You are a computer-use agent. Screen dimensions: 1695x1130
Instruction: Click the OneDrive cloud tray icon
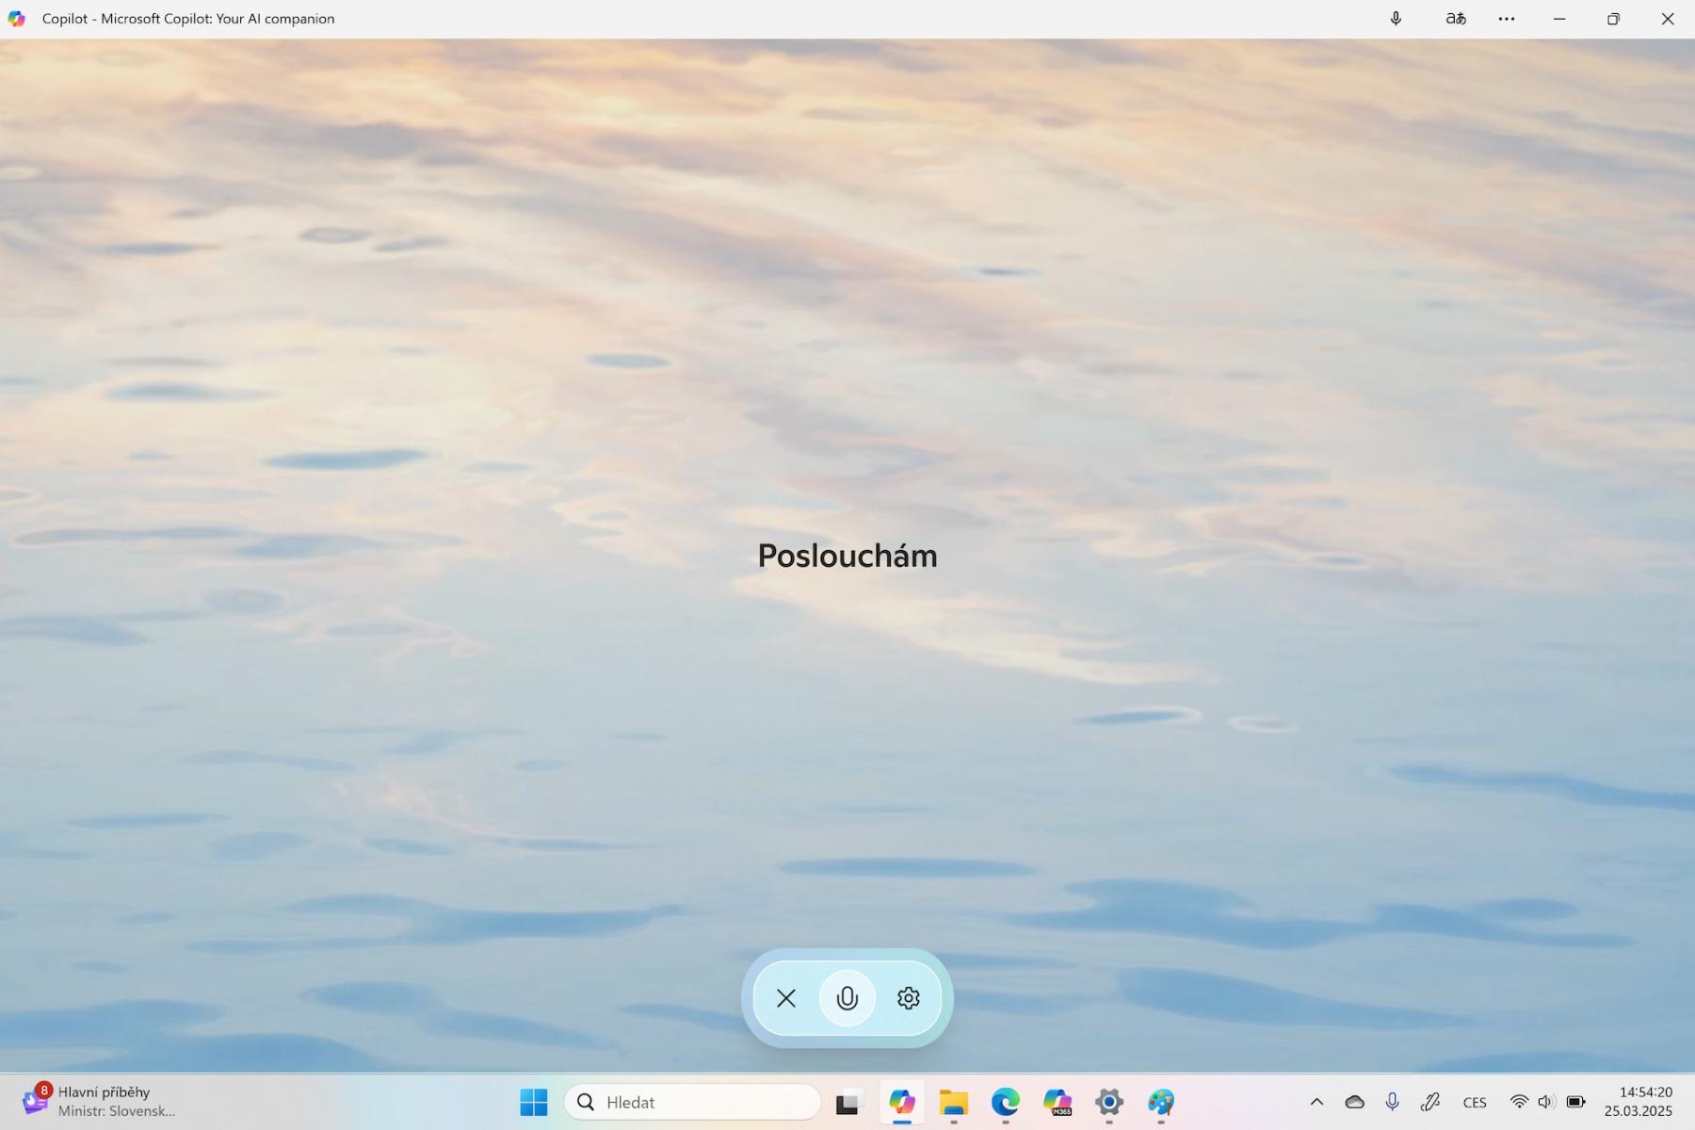1354,1102
